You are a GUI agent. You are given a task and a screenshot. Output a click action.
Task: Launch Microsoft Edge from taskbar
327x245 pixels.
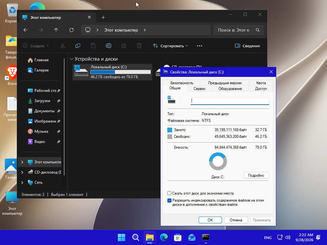164,237
